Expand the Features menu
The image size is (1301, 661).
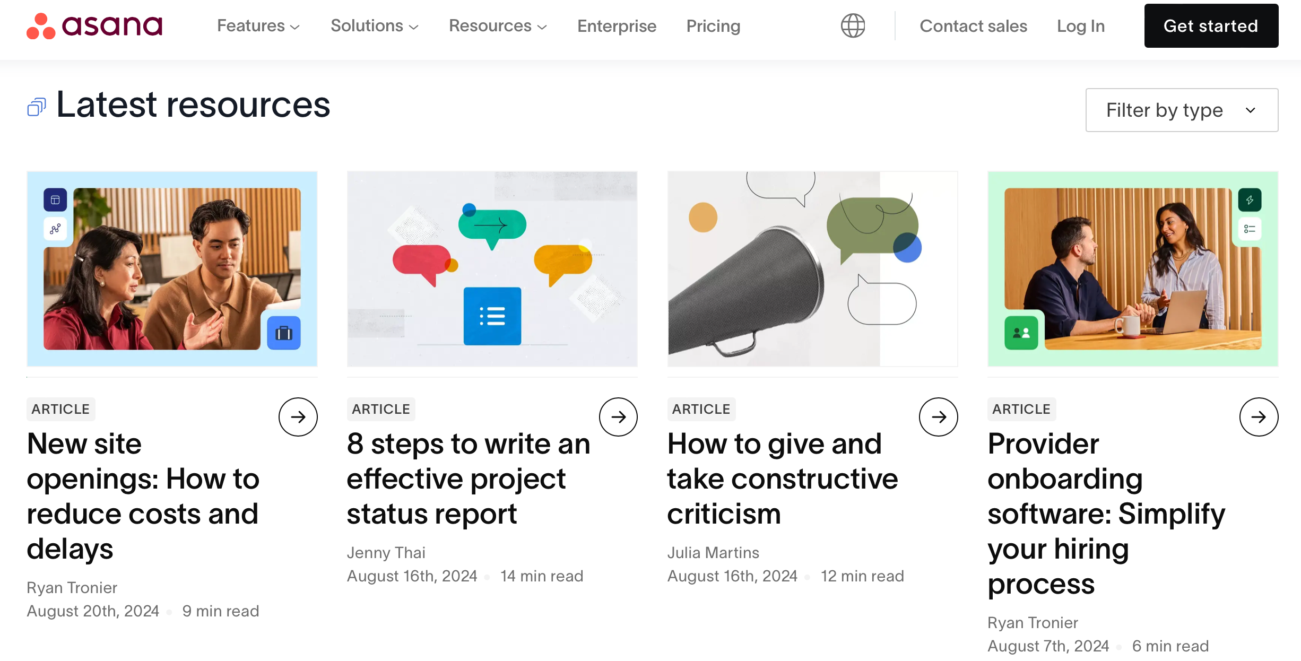pyautogui.click(x=258, y=26)
